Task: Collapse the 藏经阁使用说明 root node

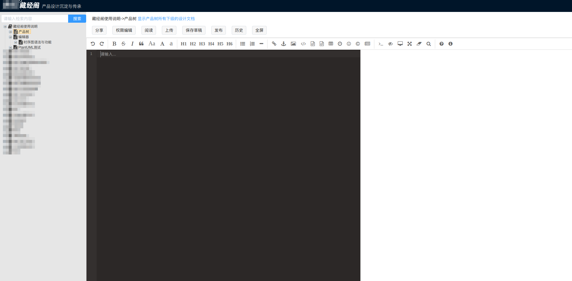Action: point(5,26)
